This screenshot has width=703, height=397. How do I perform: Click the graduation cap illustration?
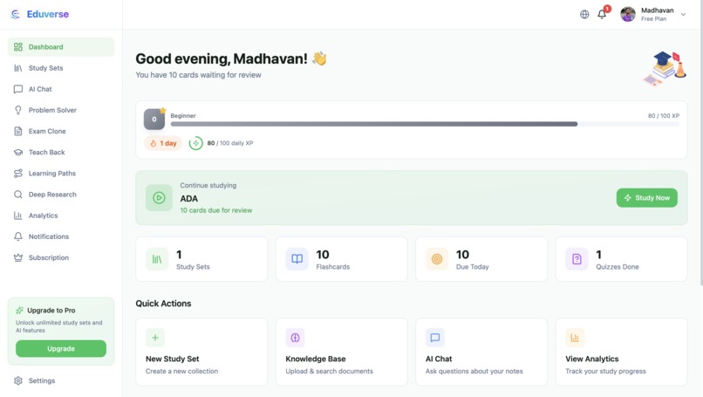665,68
